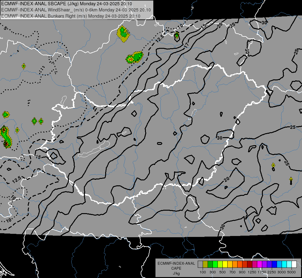Pick the dark maroon red legend swatch
The height and width of the screenshot is (278, 302).
(250, 264)
